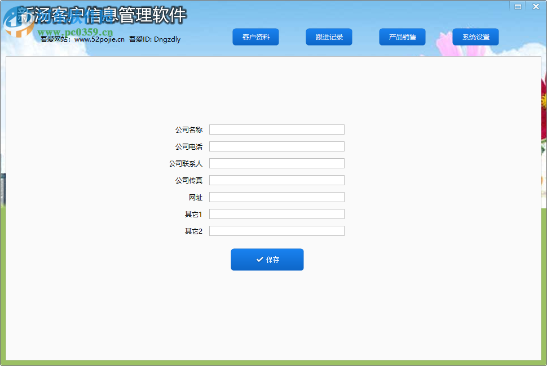Image resolution: width=547 pixels, height=366 pixels.
Task: Click the 公司名称 company name input field
Action: tap(276, 129)
